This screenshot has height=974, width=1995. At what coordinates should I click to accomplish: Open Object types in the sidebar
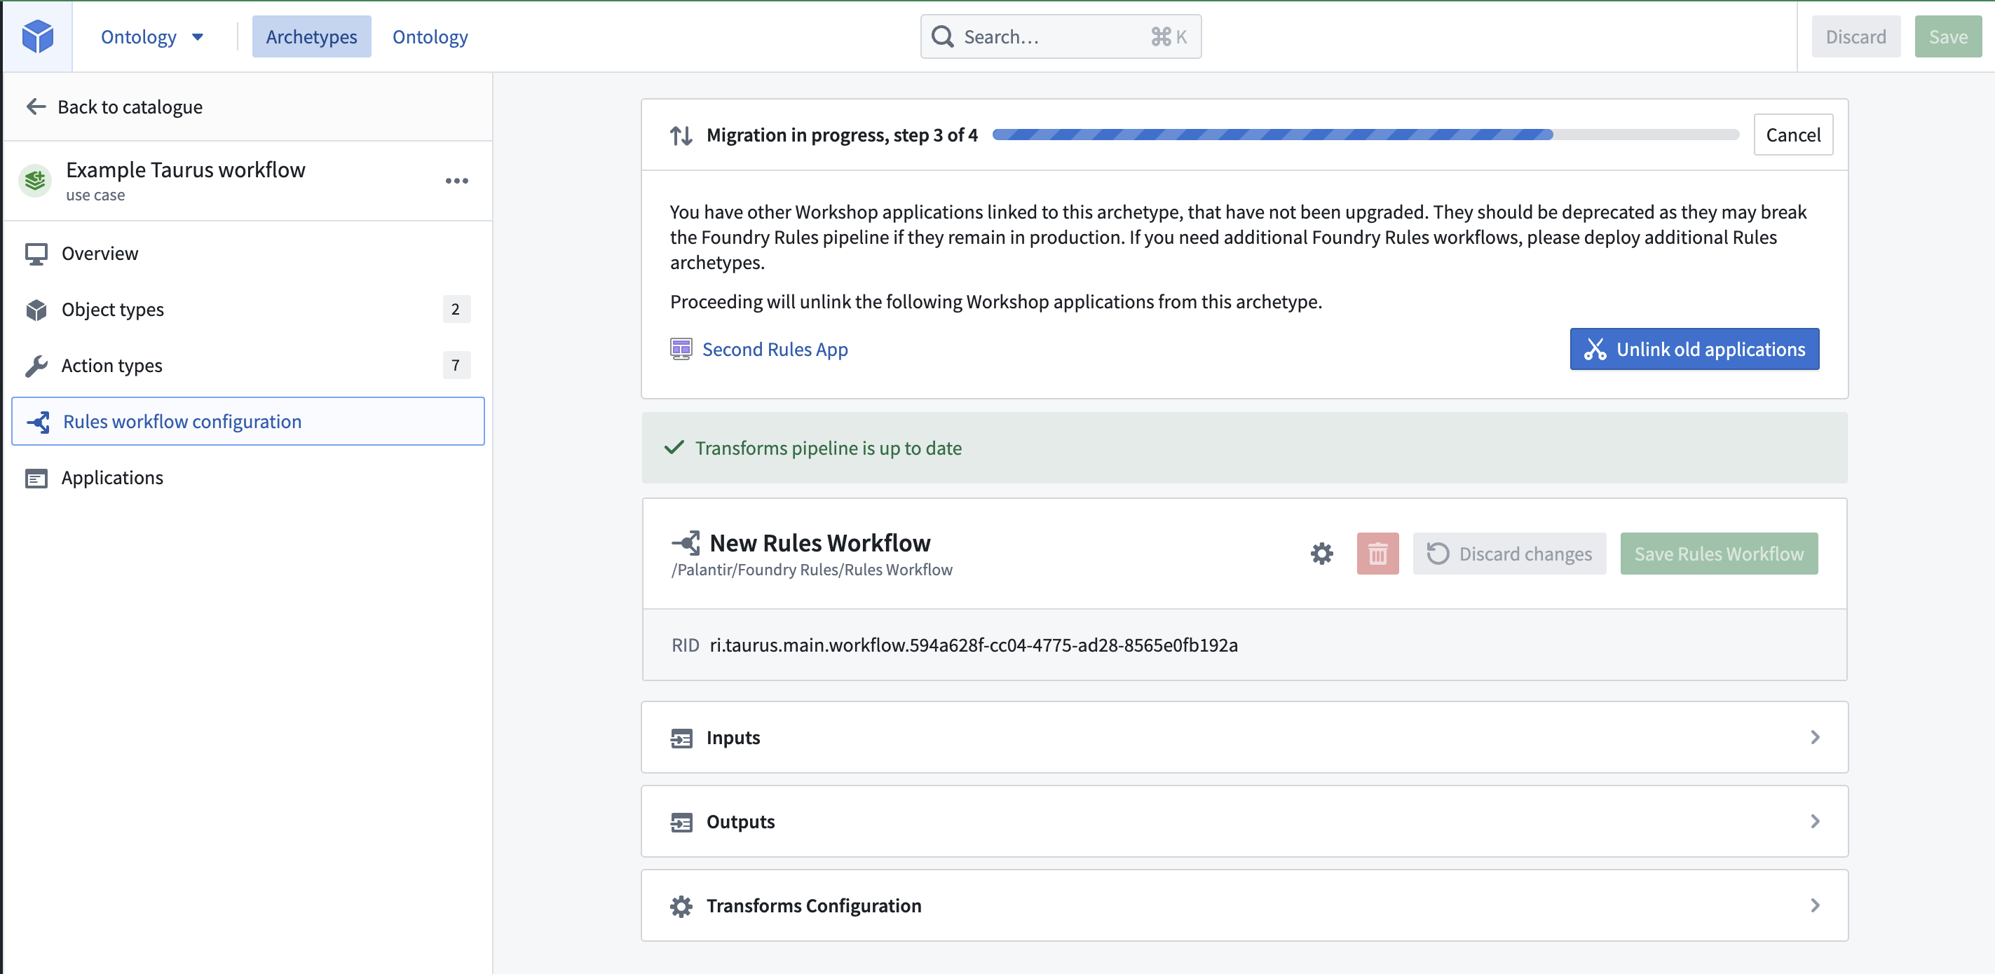click(x=248, y=309)
